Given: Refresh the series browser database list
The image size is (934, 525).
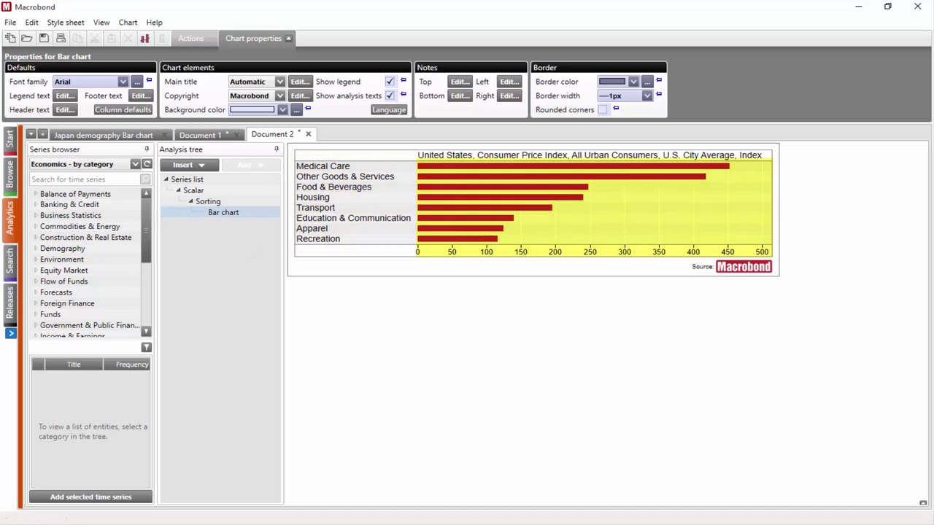Looking at the screenshot, I should 147,165.
